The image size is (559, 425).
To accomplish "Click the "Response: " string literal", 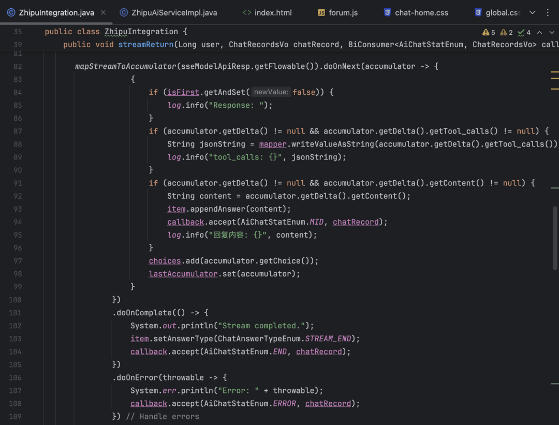I will click(236, 105).
